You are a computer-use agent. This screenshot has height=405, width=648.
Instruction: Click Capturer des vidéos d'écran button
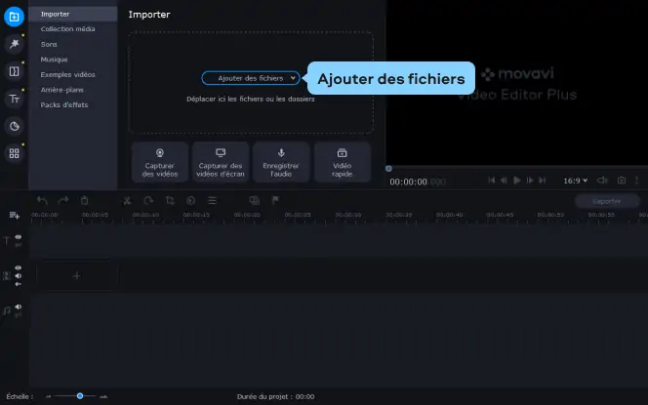[221, 162]
